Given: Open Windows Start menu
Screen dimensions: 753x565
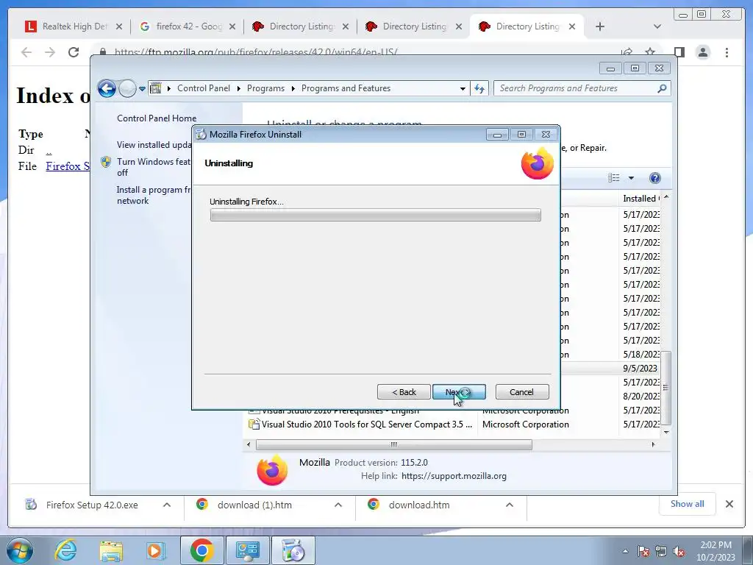Looking at the screenshot, I should coord(19,550).
